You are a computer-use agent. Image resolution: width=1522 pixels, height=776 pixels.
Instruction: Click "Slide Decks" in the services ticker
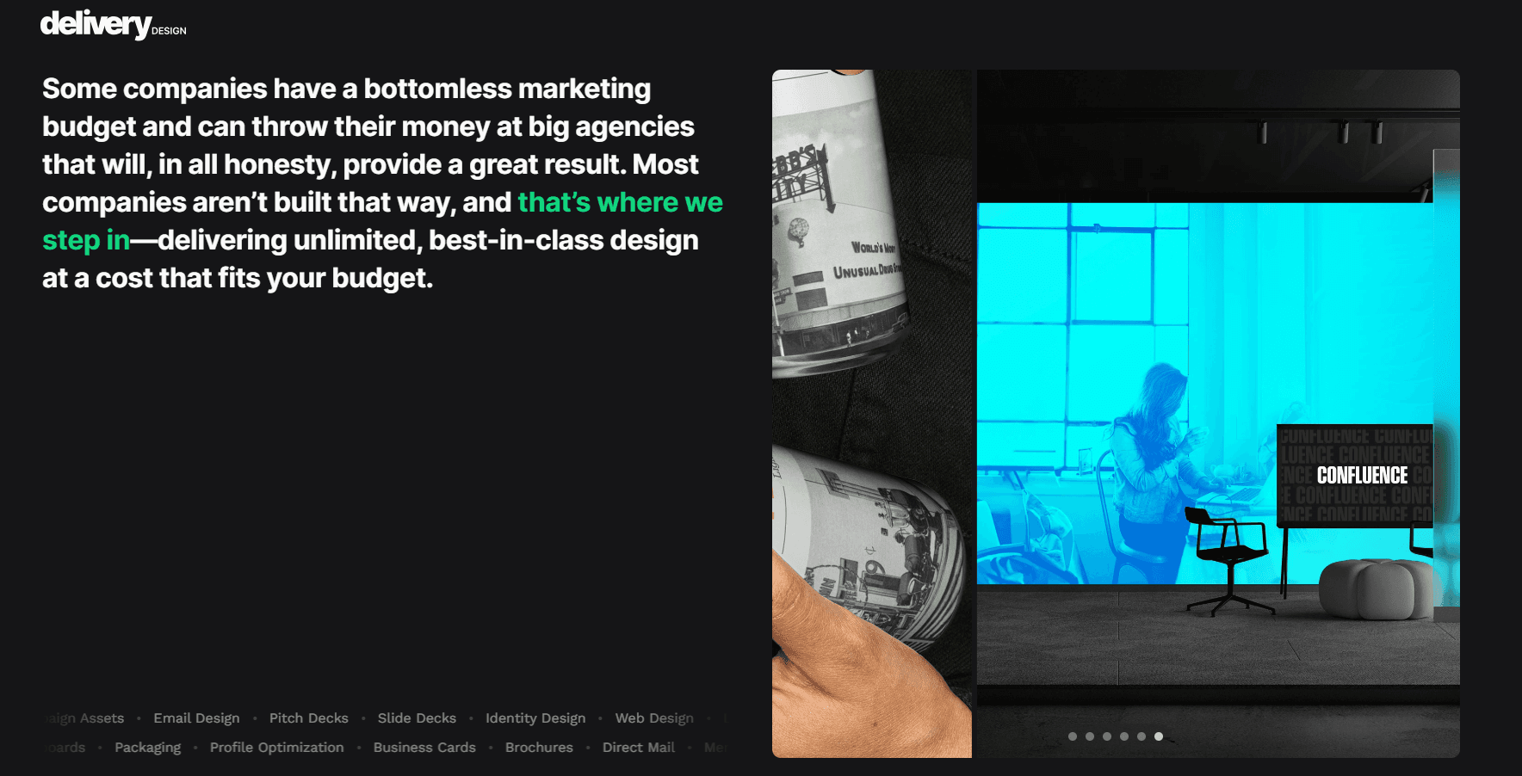tap(417, 718)
